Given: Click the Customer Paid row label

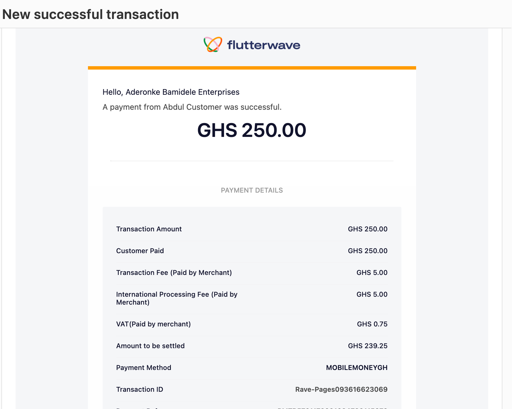Looking at the screenshot, I should tap(140, 251).
